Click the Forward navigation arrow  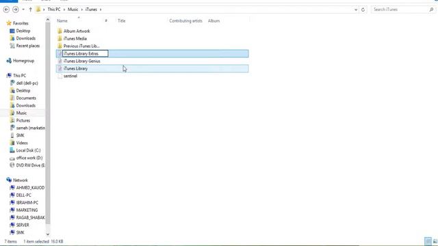(16, 10)
